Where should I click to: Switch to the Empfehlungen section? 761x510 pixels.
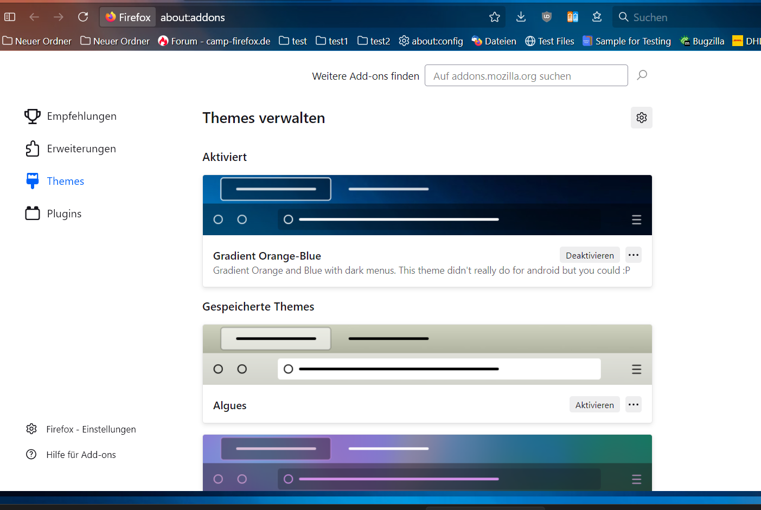tap(81, 117)
